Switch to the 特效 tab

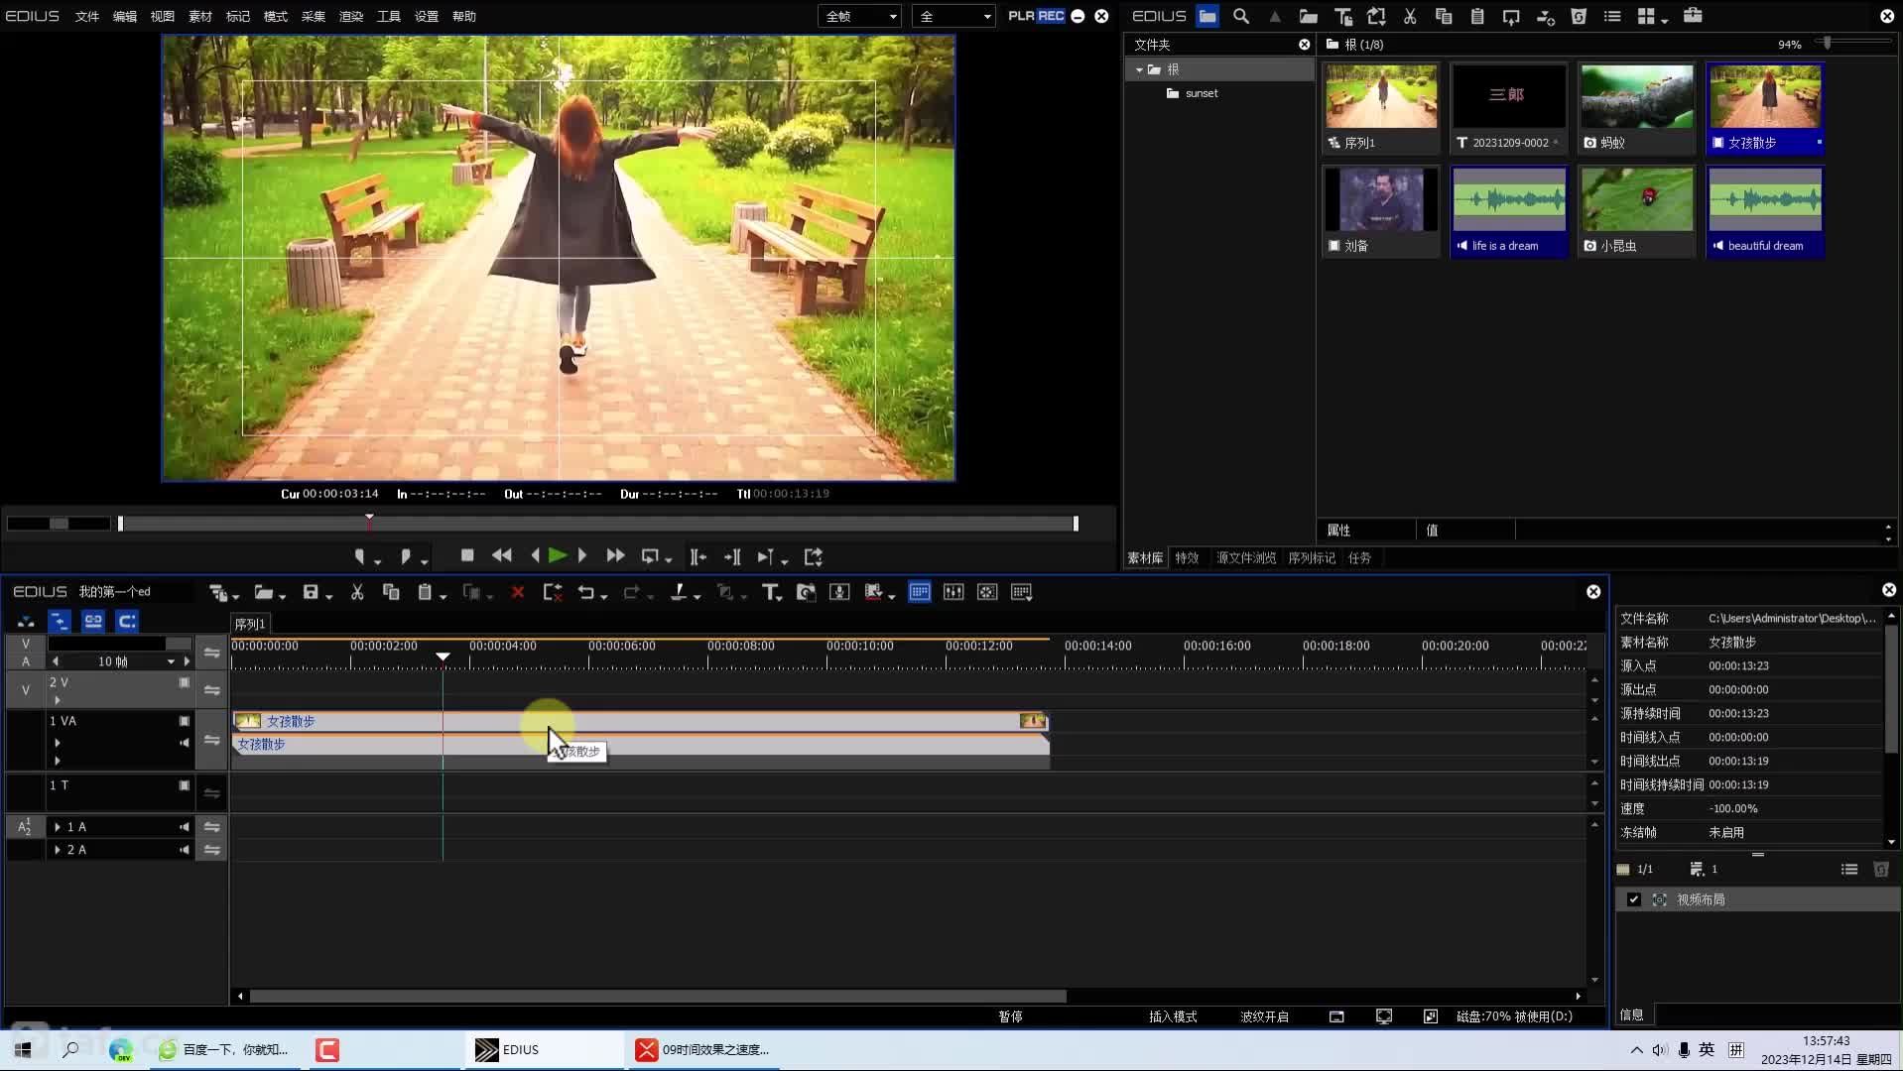(1187, 558)
